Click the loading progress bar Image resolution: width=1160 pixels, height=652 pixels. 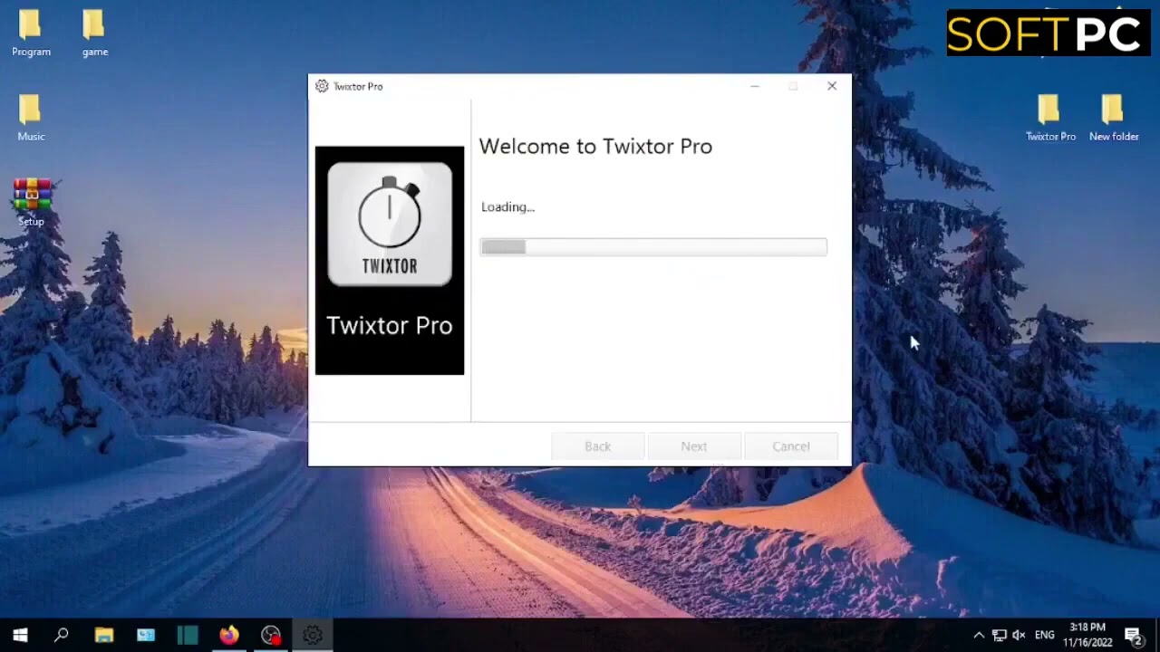pyautogui.click(x=653, y=247)
